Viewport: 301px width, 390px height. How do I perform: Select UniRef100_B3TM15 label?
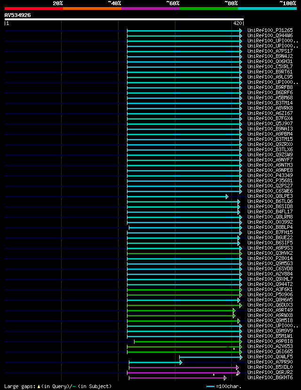[x=270, y=139]
